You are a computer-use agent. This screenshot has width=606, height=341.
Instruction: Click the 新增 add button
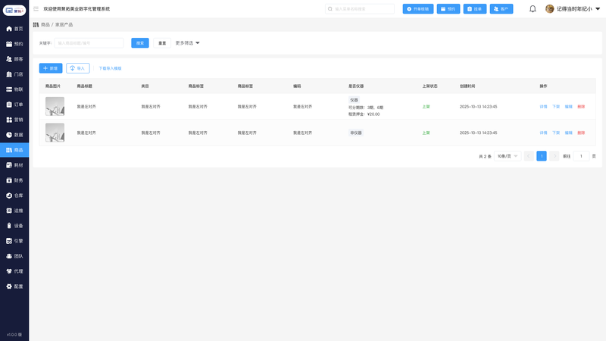(51, 68)
